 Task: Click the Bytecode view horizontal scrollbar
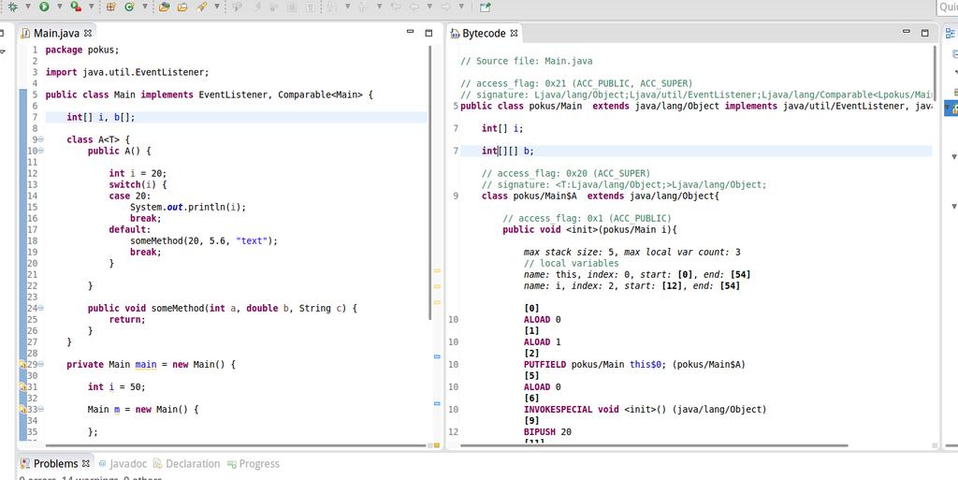(654, 445)
